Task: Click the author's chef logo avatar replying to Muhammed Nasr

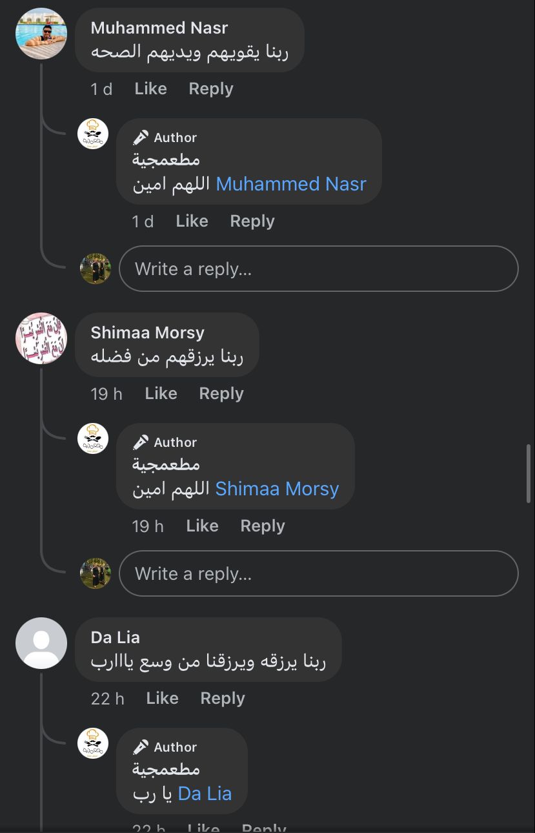Action: (x=93, y=134)
